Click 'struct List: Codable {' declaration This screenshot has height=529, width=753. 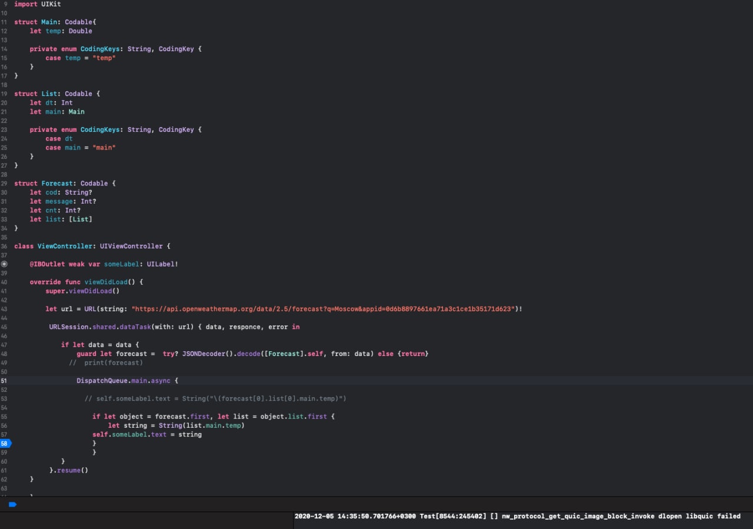pos(57,94)
